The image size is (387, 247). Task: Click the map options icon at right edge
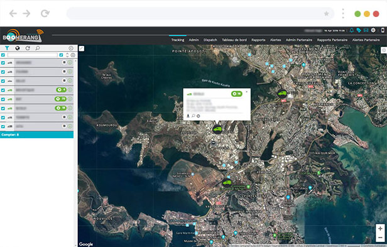pyautogui.click(x=384, y=50)
